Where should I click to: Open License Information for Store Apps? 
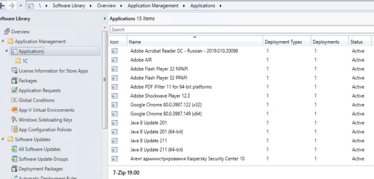[53, 71]
